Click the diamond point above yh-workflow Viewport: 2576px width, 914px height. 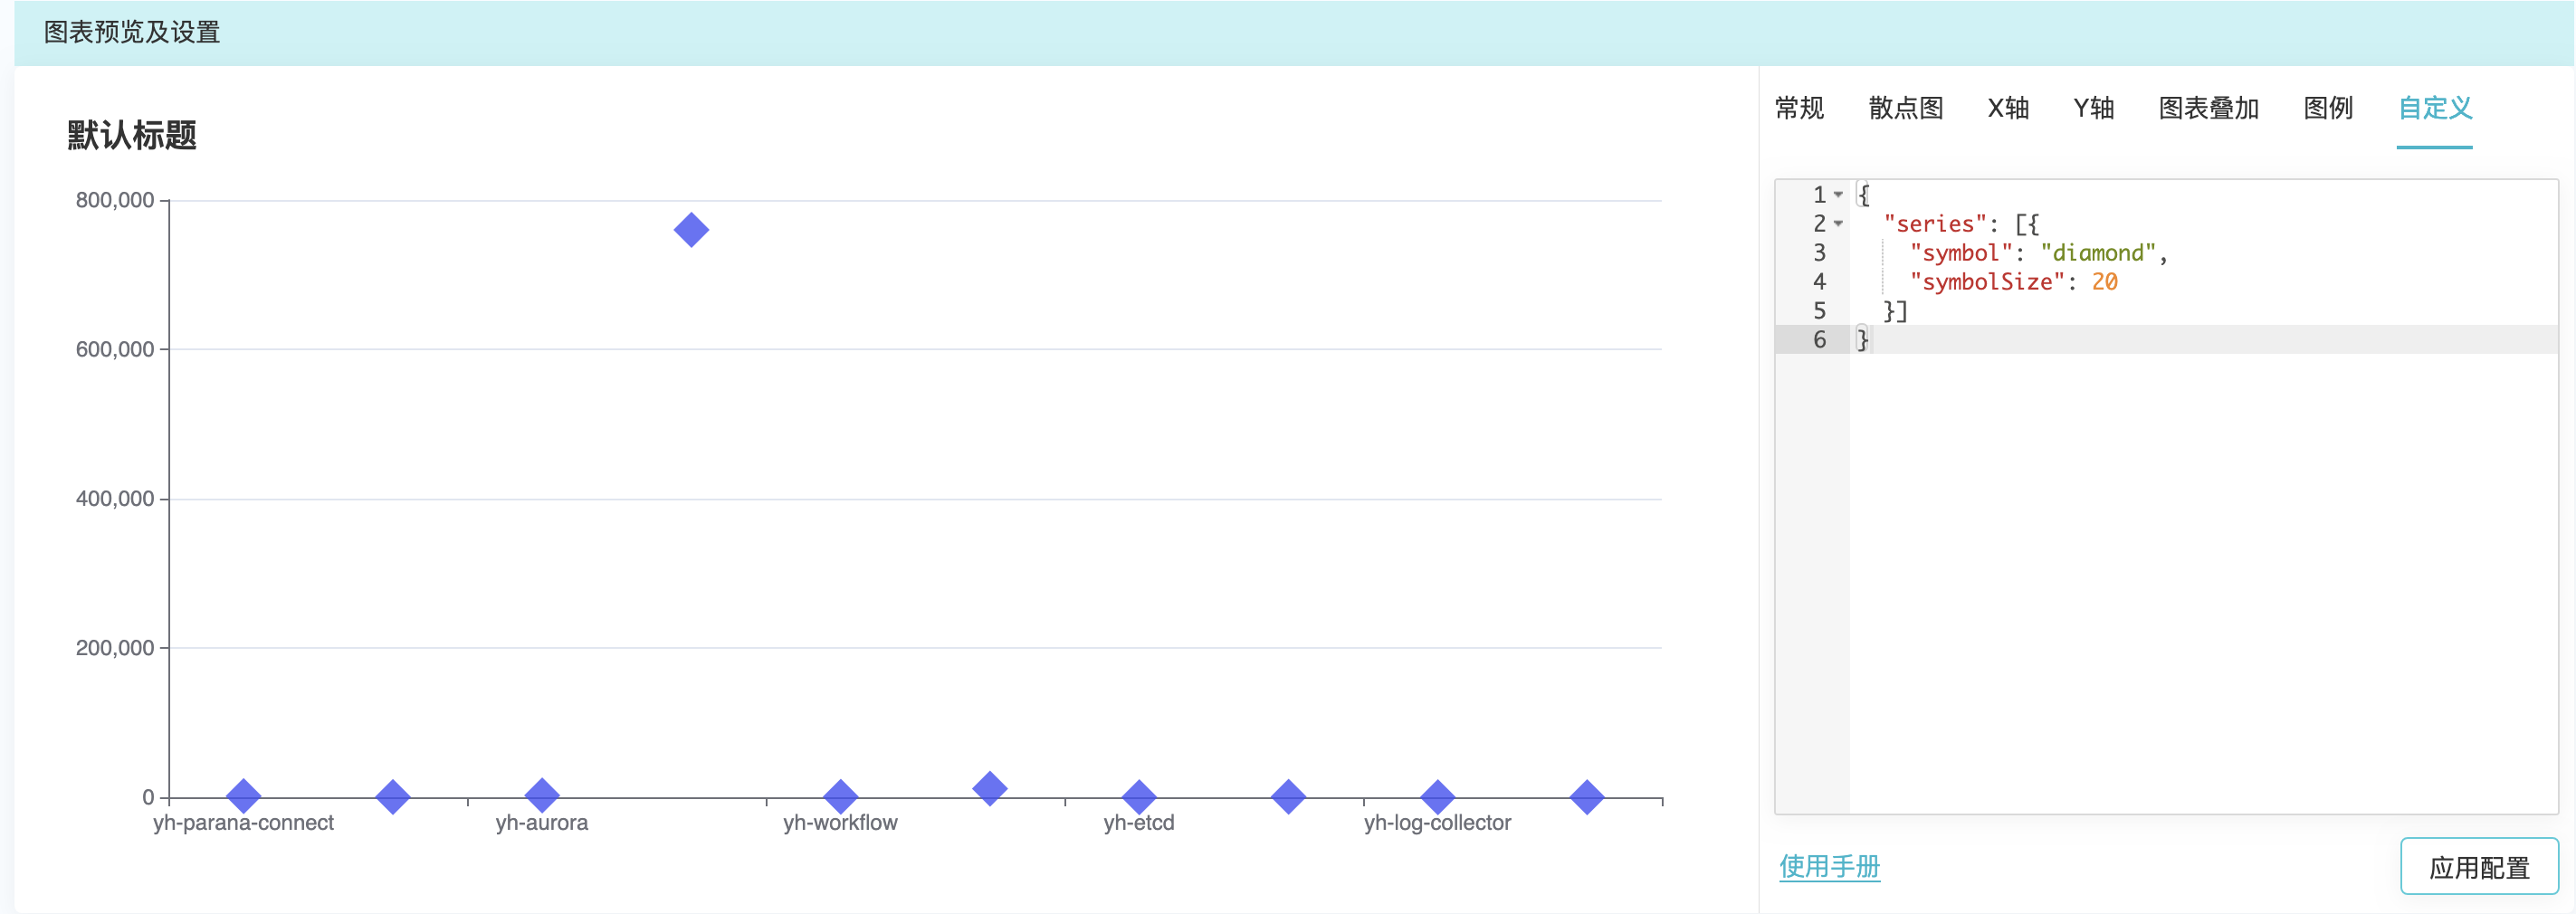pos(840,797)
